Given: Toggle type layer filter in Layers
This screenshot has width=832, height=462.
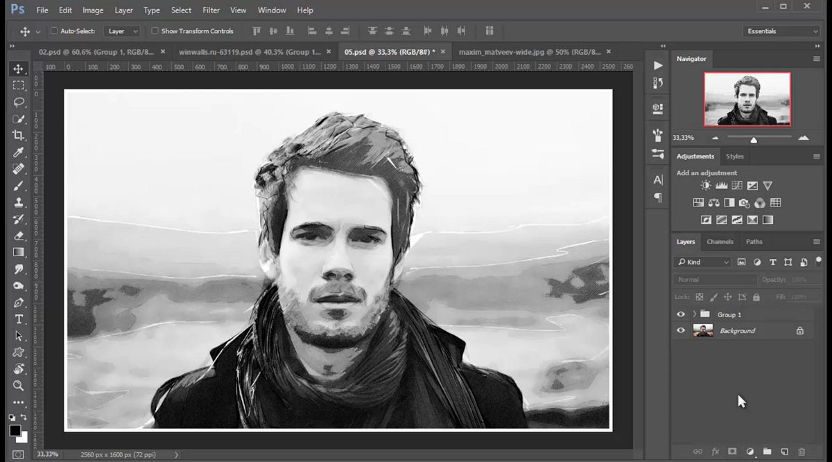Looking at the screenshot, I should click(x=773, y=263).
